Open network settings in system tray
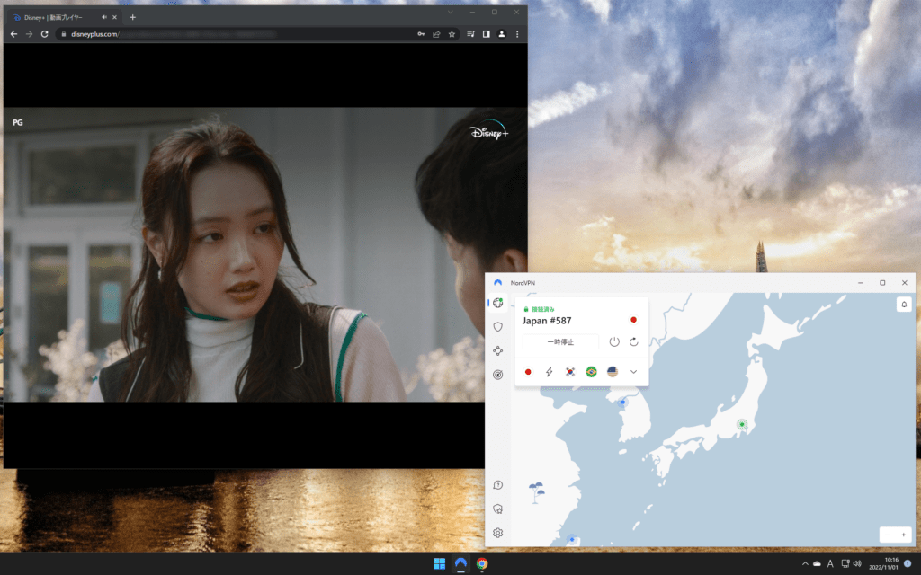 point(845,564)
